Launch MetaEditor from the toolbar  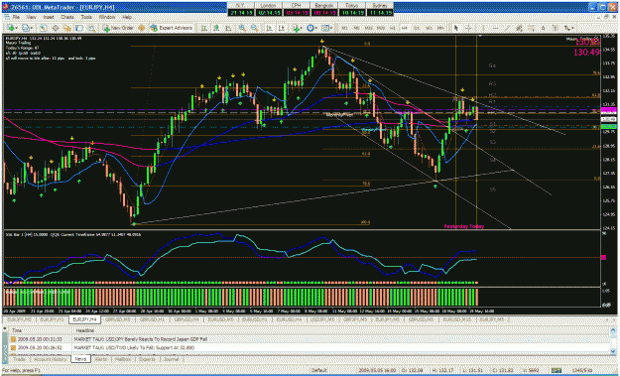pyautogui.click(x=141, y=28)
